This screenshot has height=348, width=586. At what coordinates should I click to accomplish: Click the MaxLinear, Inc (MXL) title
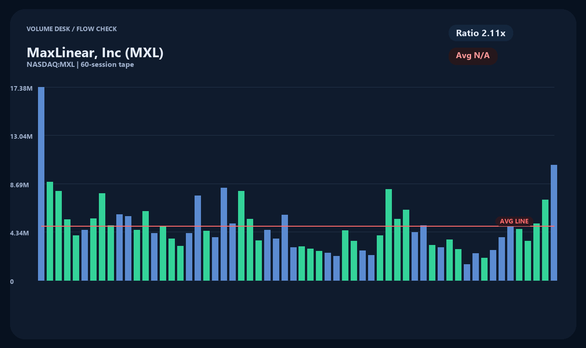(x=95, y=53)
